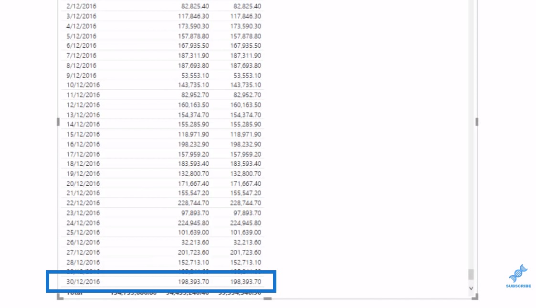536x308 pixels.
Task: Select the date 5/12/2016
Action: 81,36
